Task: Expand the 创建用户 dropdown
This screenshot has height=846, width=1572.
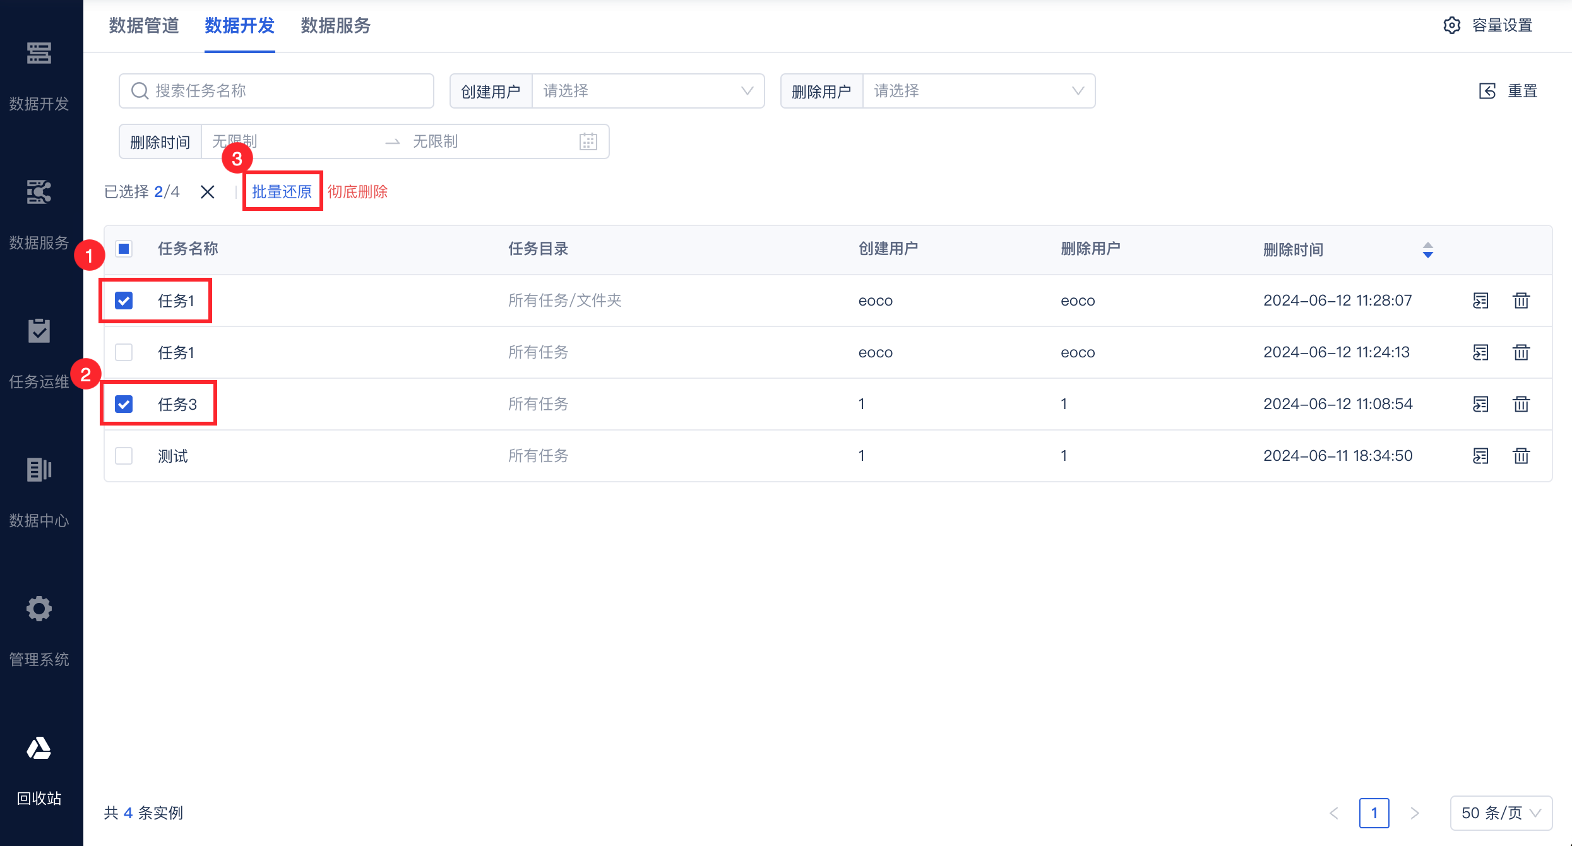Action: click(648, 91)
